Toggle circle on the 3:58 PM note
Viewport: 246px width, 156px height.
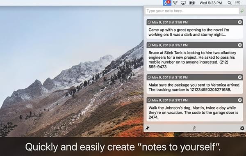(x=149, y=22)
